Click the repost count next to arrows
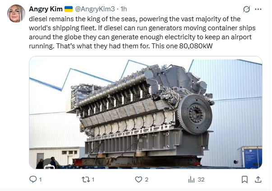Screen dimensions: 272x191 point(93,180)
